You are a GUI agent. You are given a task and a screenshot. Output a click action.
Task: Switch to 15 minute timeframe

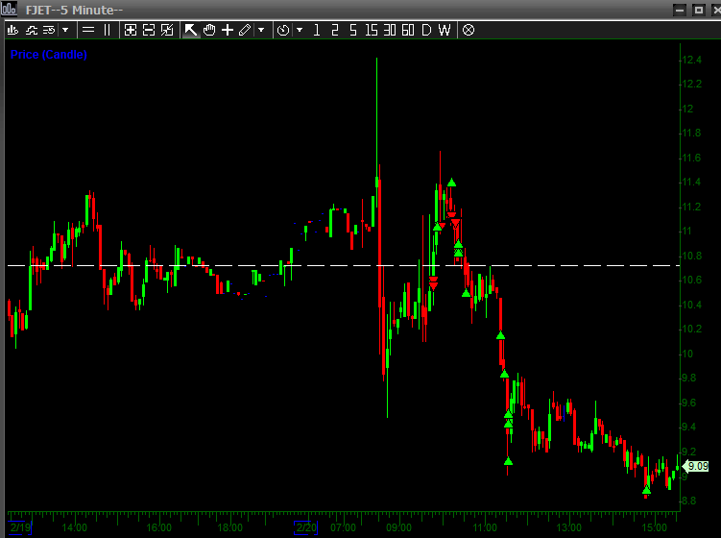point(372,31)
